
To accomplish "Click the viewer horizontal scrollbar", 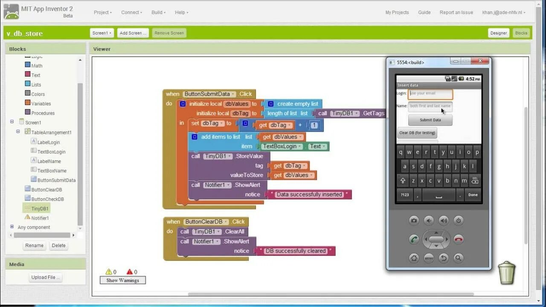I will [x=331, y=294].
